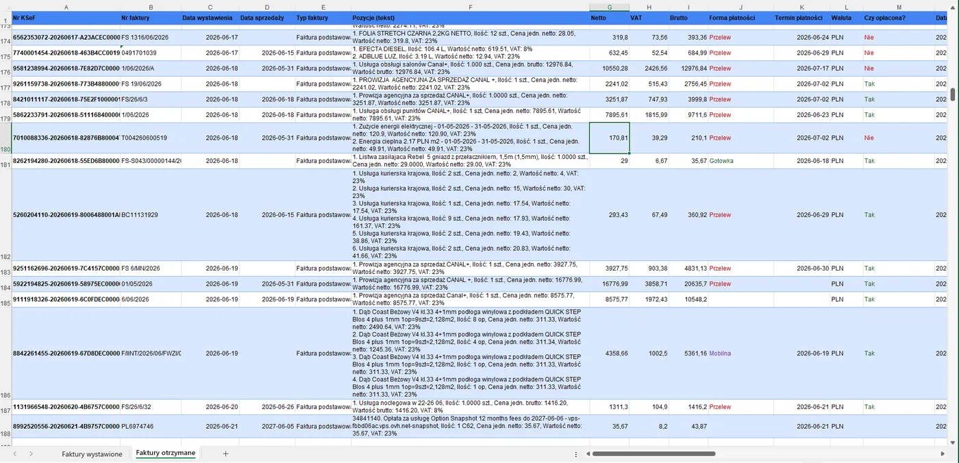Click the vertical scrollbar down arrow
The image size is (959, 463).
tap(953, 442)
